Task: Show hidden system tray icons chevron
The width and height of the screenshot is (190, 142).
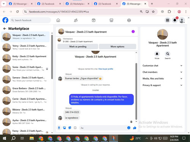Action: pyautogui.click(x=147, y=138)
